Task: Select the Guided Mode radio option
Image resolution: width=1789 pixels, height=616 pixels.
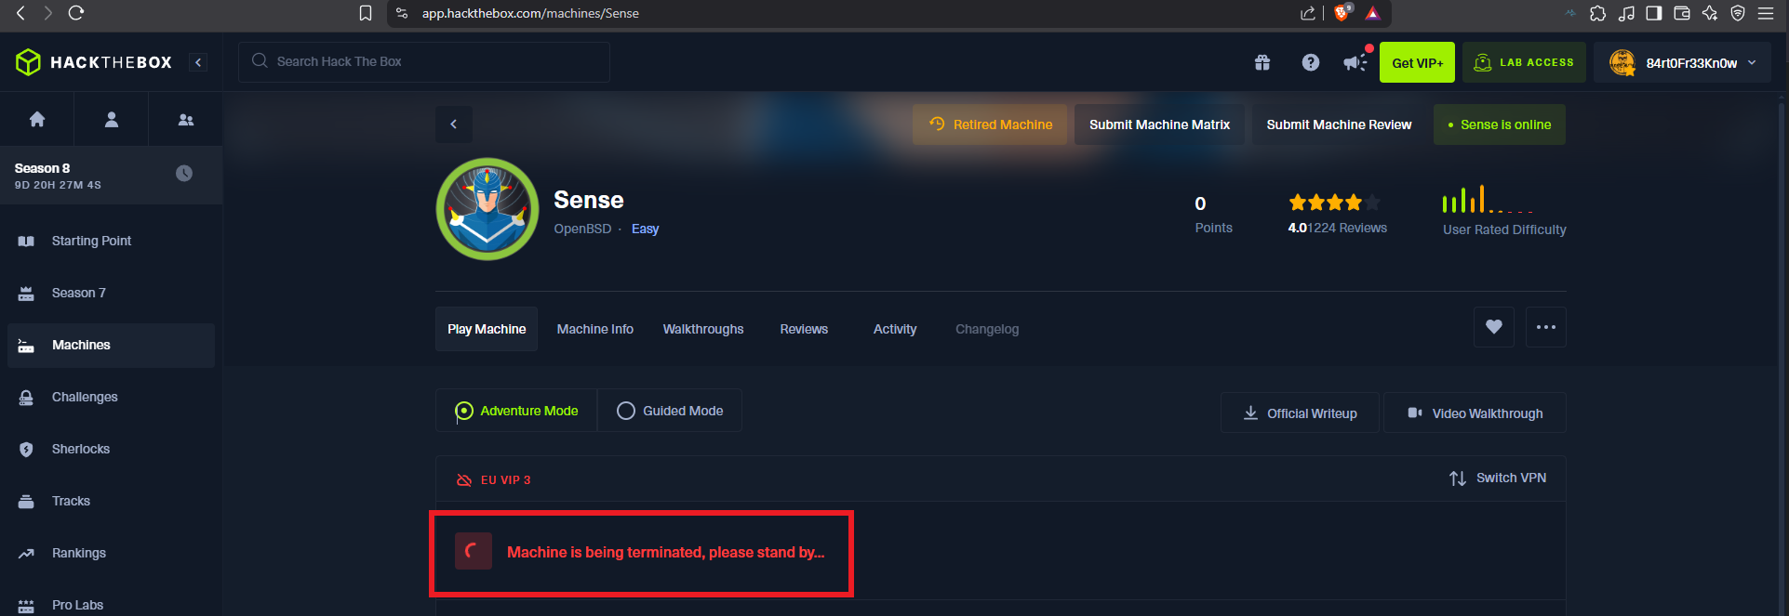Action: point(670,411)
